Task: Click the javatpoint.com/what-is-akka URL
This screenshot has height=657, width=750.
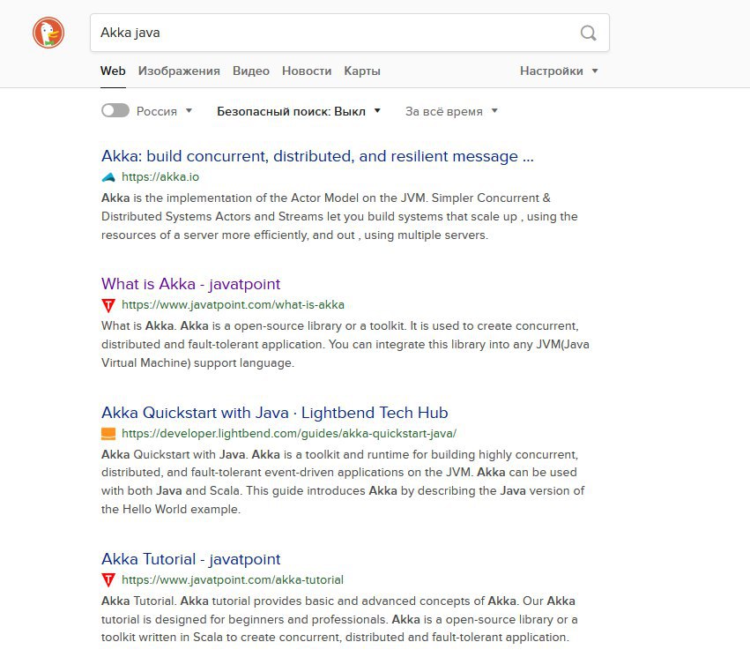Action: pyautogui.click(x=233, y=305)
